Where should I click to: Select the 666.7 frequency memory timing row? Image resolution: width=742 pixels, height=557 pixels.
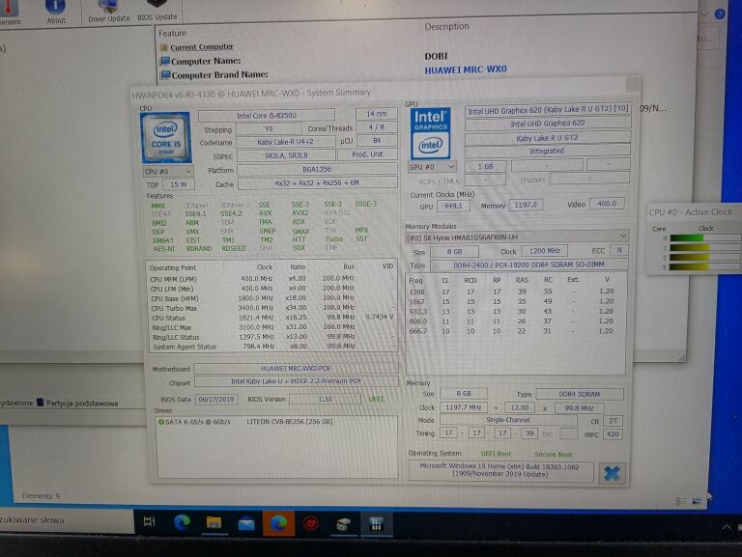point(513,331)
